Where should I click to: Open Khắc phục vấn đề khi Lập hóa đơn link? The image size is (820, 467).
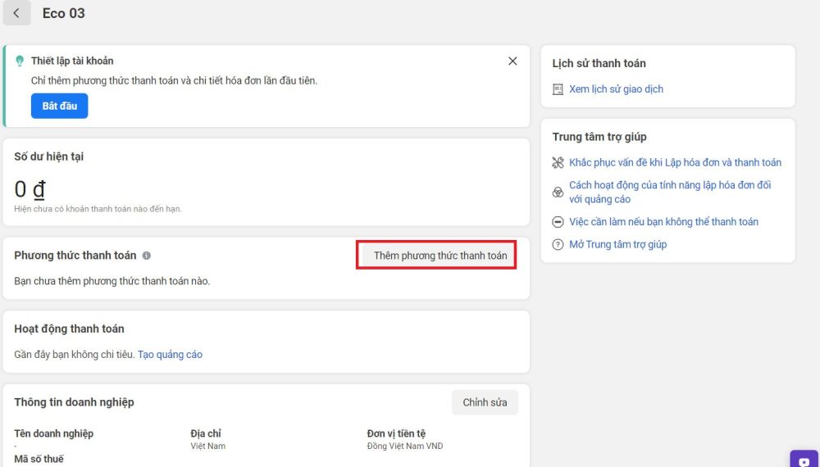[675, 162]
